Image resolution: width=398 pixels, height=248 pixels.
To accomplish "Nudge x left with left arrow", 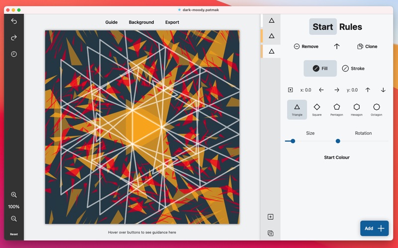I will (x=321, y=90).
